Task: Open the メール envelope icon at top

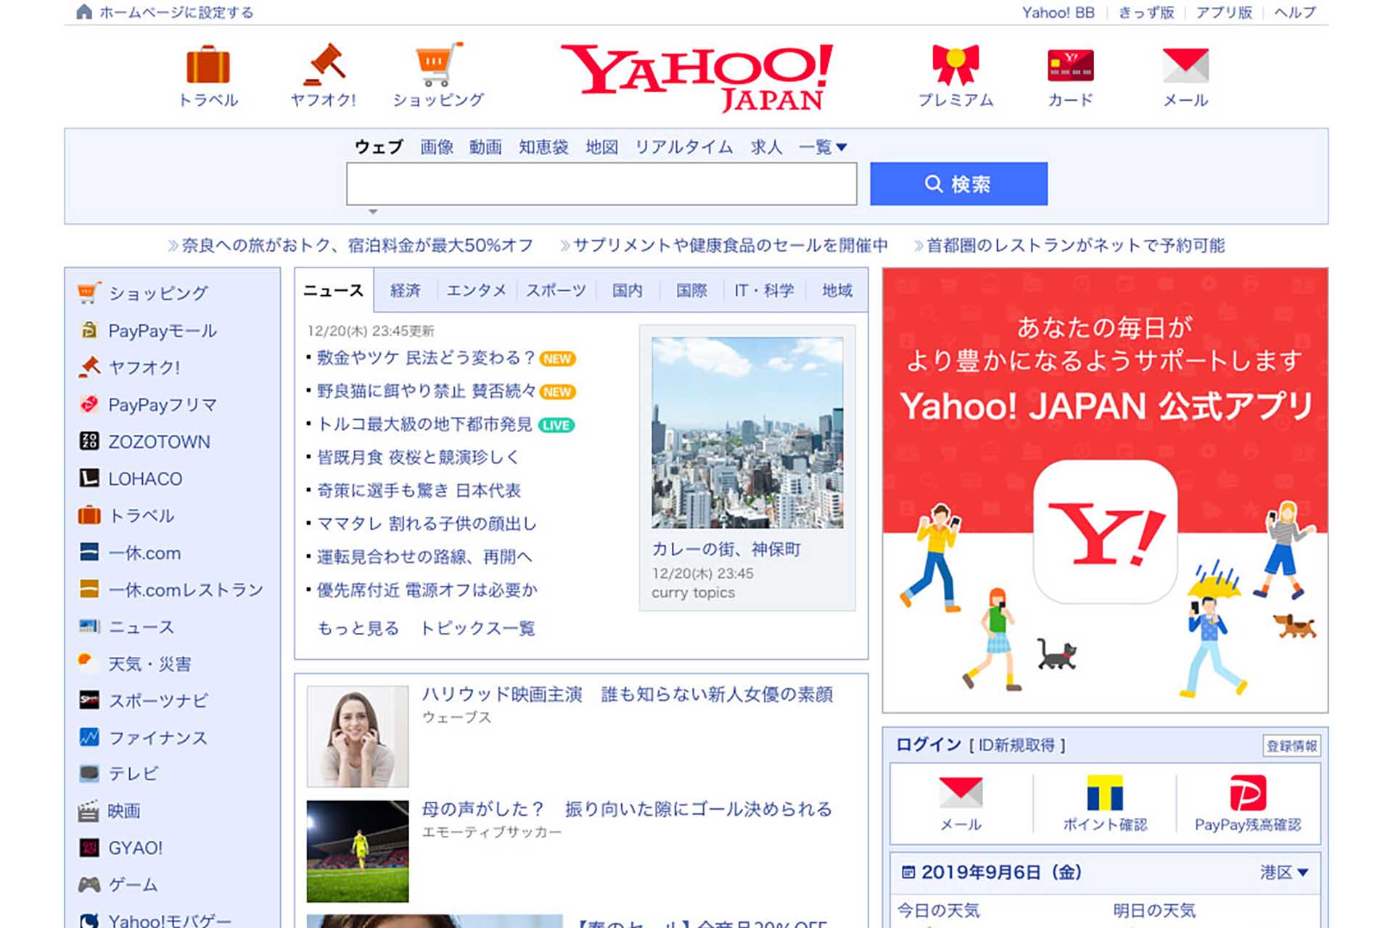Action: point(1186,65)
